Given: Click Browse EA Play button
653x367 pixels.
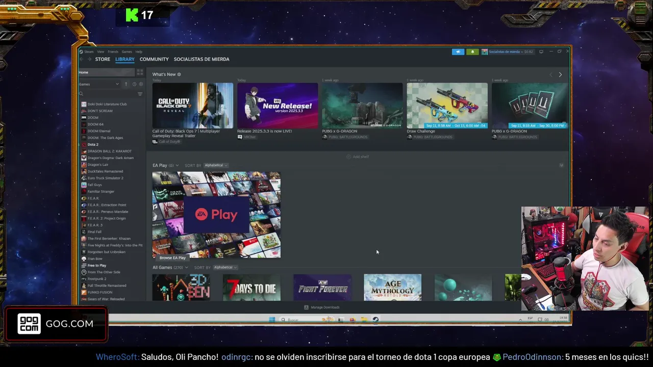Looking at the screenshot, I should click(172, 258).
